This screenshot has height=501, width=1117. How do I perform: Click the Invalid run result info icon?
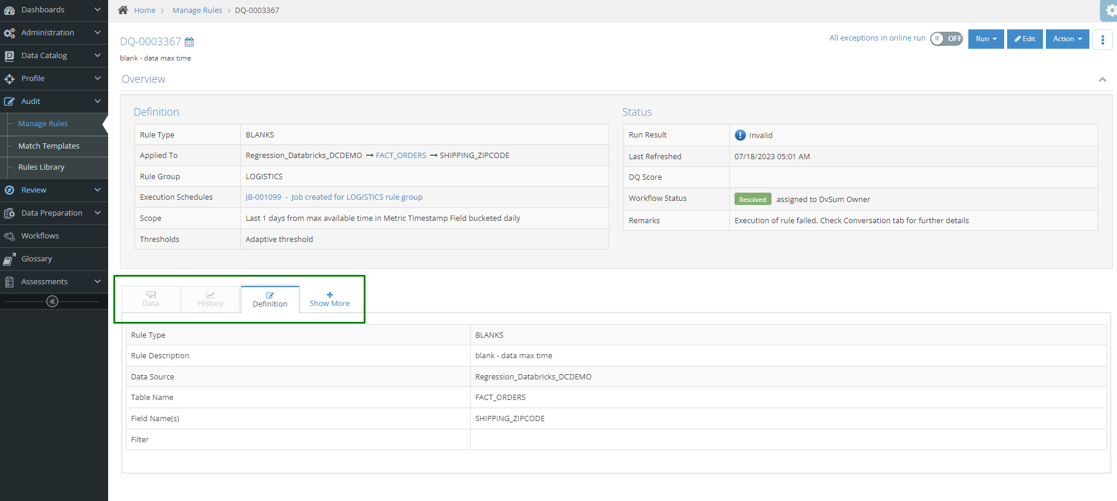(x=740, y=135)
